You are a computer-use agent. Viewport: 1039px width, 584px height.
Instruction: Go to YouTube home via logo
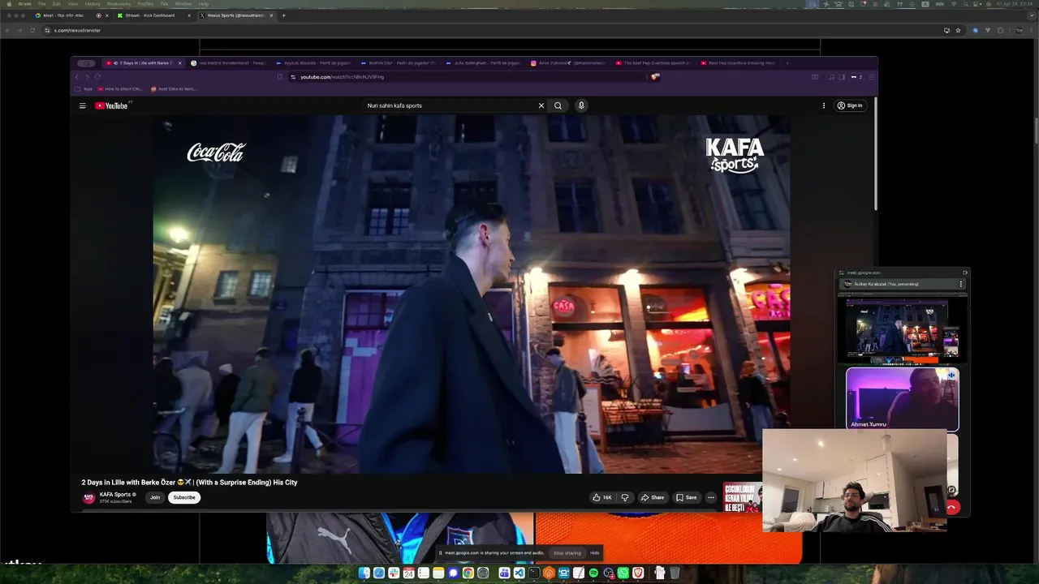(112, 105)
